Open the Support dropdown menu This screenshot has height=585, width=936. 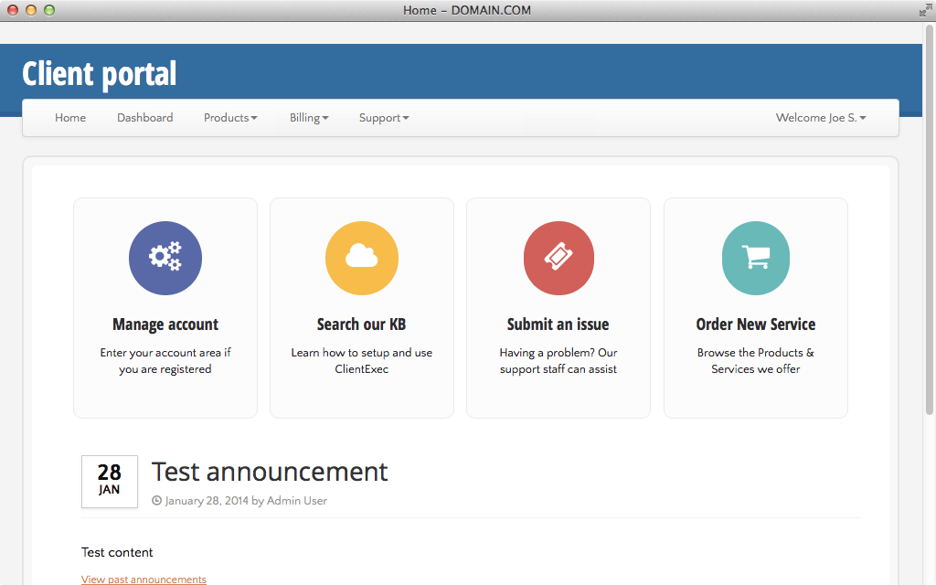click(x=383, y=117)
